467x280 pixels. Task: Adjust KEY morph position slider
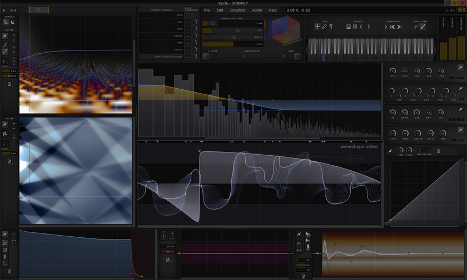pyautogui.click(x=233, y=30)
